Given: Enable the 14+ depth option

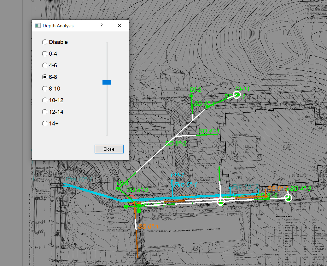Looking at the screenshot, I should pos(44,123).
